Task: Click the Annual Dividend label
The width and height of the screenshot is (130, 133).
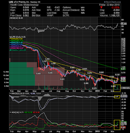Action: 71,10
